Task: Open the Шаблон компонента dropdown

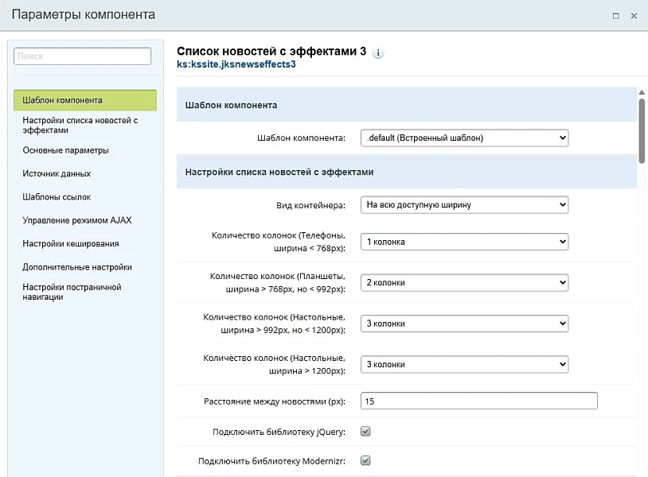Action: click(465, 138)
